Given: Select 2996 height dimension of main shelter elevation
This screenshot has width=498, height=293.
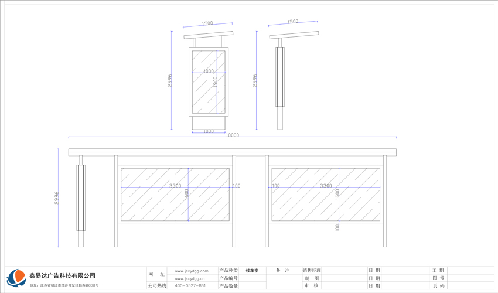Looking at the screenshot, I should [56, 197].
